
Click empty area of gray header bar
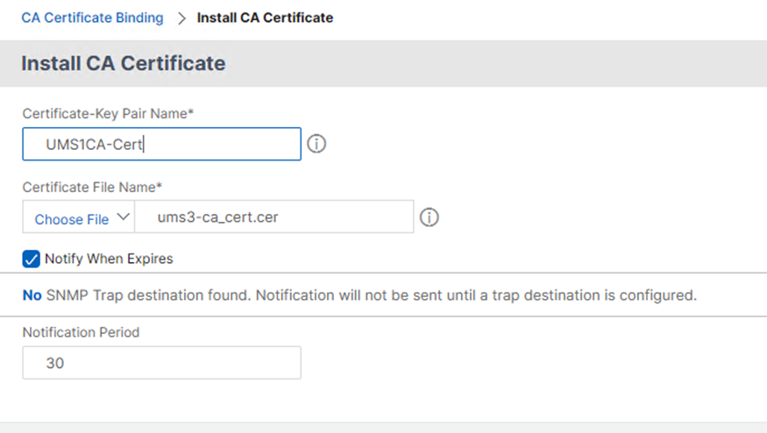point(526,63)
